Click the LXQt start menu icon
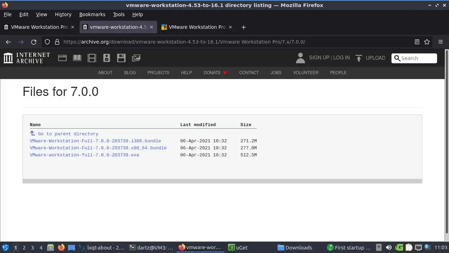Viewport: 449px width, 253px height. [6, 248]
